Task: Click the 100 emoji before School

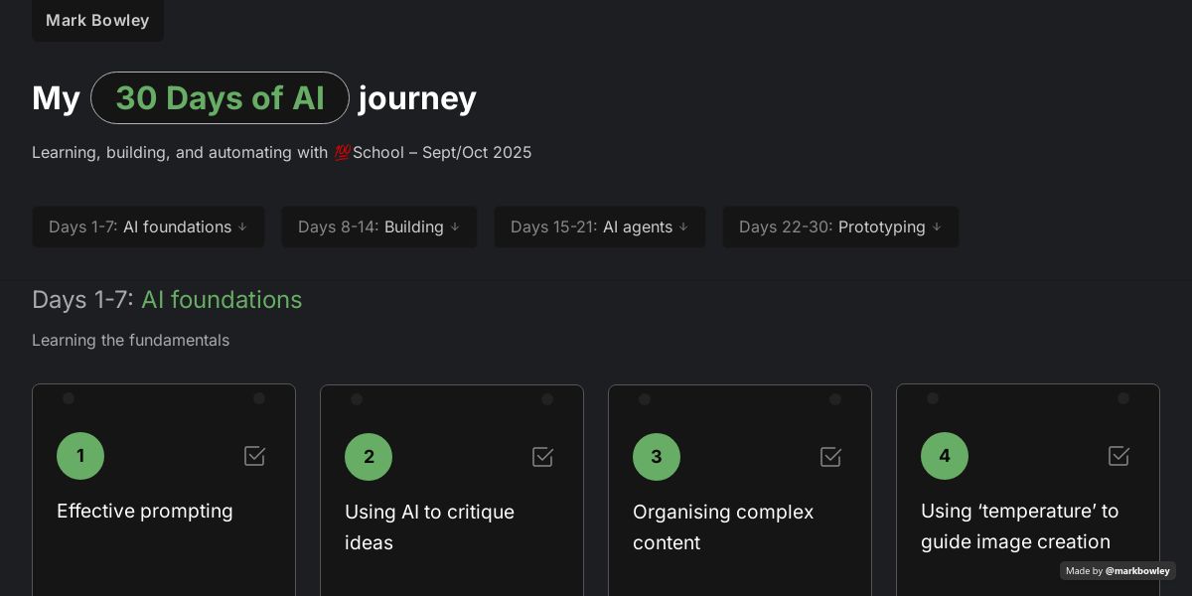Action: point(343,153)
